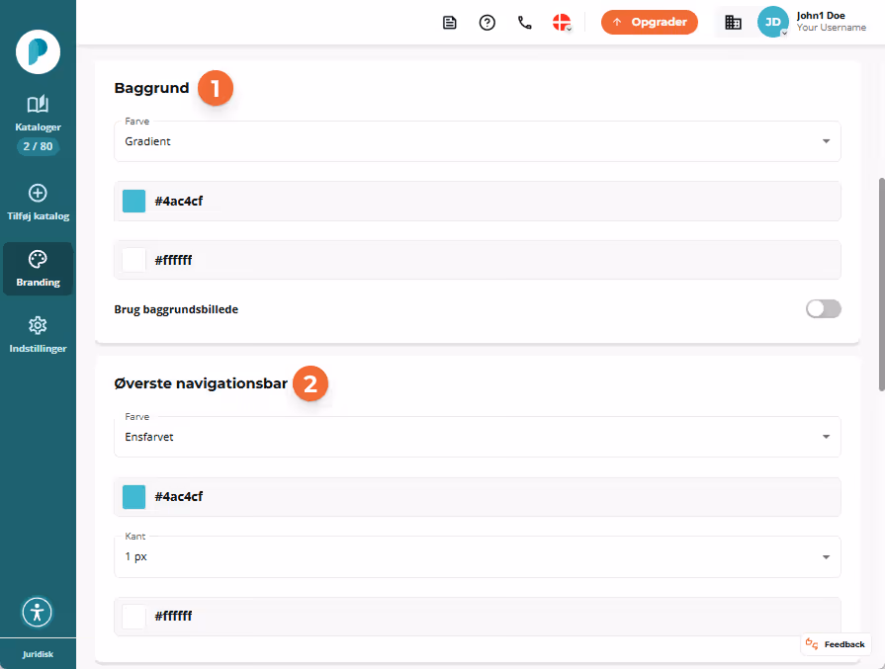Click the company building icon

(x=733, y=23)
